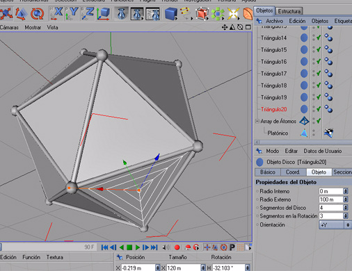Play the animation forward
The height and width of the screenshot is (271, 352).
(x=138, y=247)
